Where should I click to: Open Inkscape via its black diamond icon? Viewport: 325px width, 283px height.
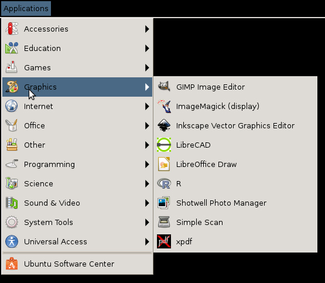164,125
